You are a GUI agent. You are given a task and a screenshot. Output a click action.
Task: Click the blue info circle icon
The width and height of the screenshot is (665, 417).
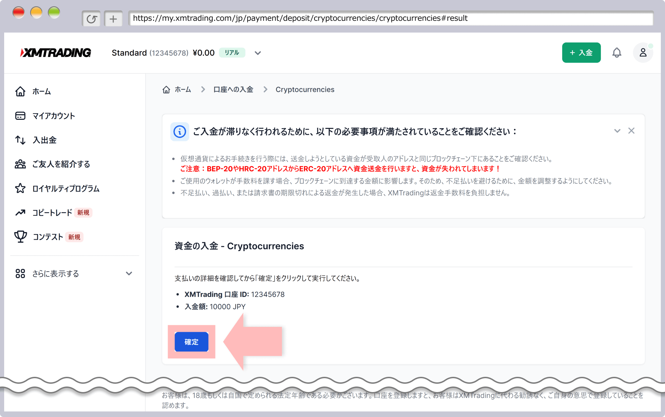[x=179, y=132]
